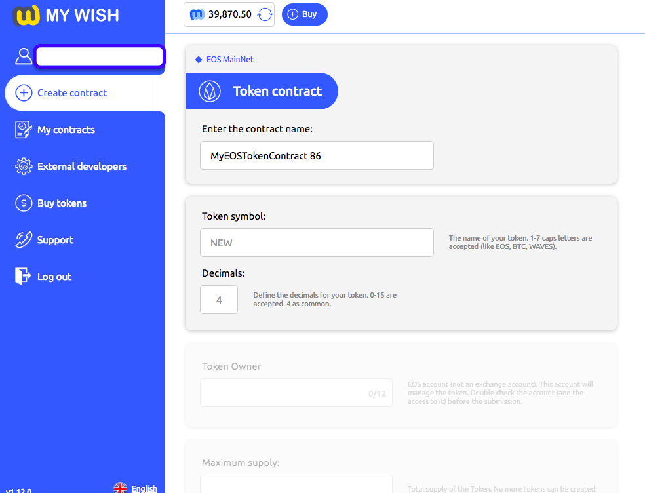Click the WISH token balance icon
Screen dimensions: 645x493
(x=197, y=14)
